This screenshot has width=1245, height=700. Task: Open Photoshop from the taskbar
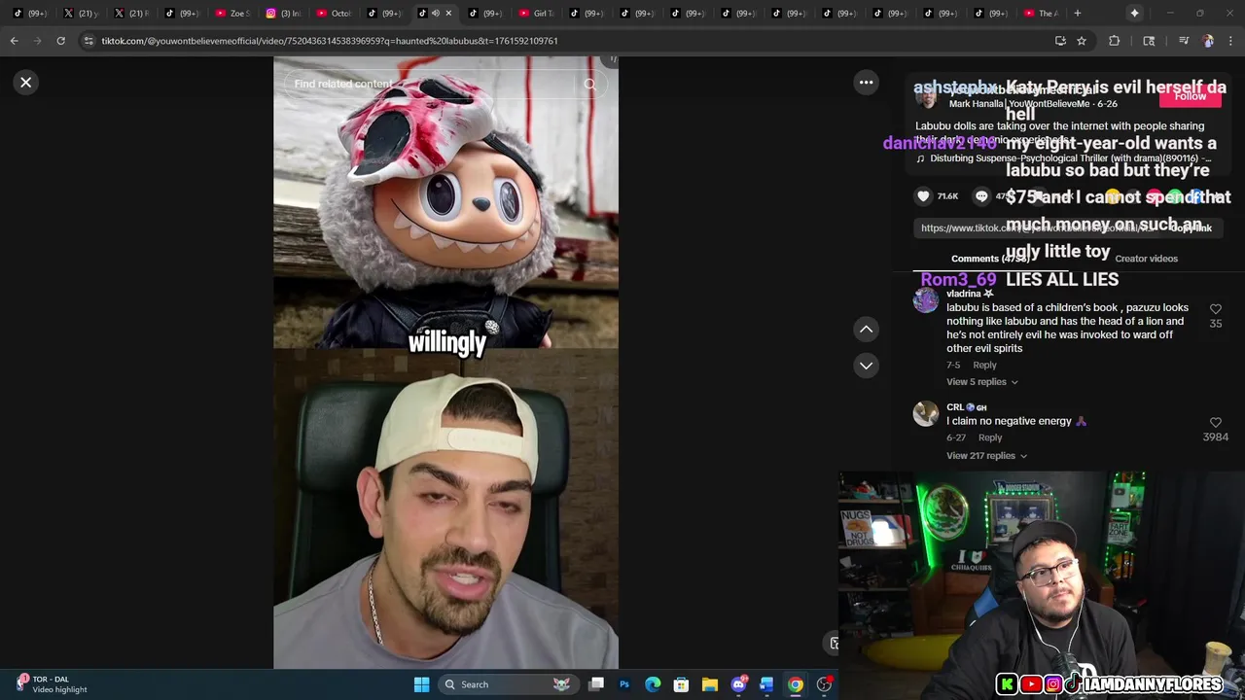(624, 684)
